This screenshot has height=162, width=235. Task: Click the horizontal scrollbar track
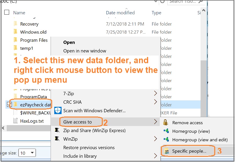point(28,128)
